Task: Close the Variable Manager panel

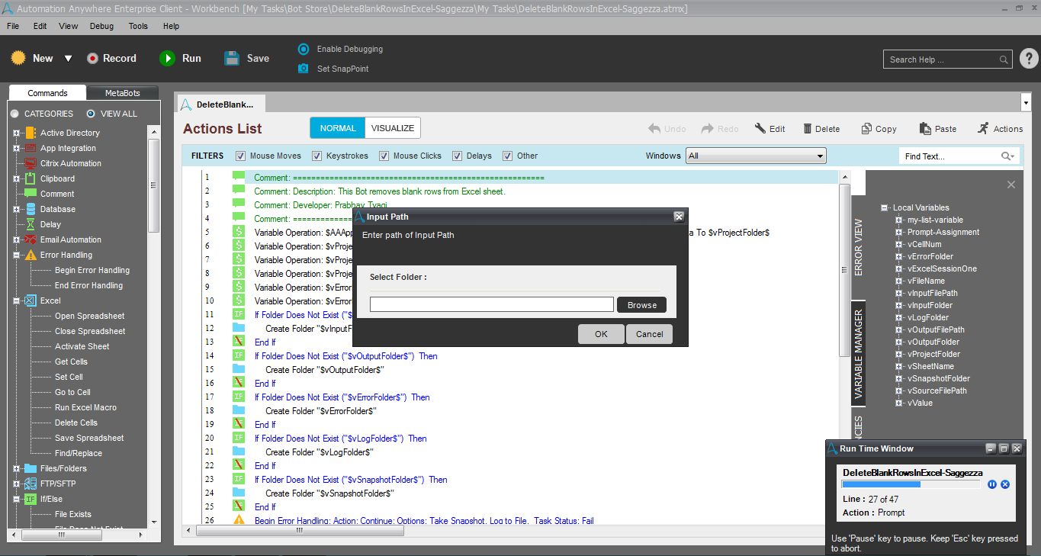Action: 1011,185
